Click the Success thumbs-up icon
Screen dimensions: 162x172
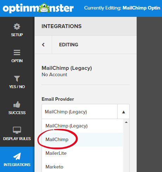(17, 104)
